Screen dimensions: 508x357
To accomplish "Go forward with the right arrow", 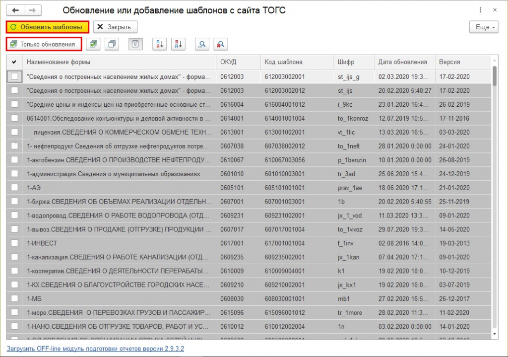I will [32, 10].
